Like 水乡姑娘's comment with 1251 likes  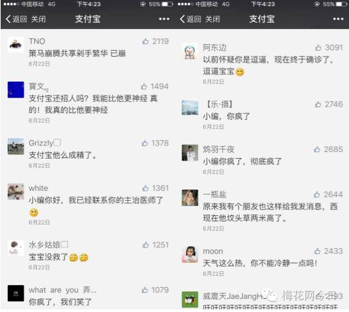pyautogui.click(x=146, y=245)
